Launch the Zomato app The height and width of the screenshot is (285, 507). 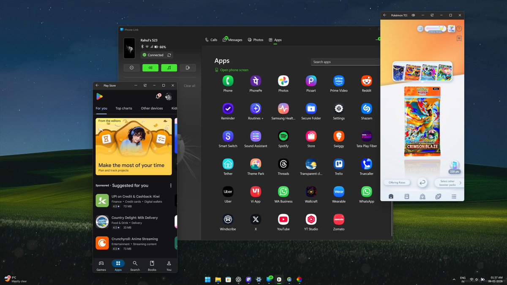point(339,219)
